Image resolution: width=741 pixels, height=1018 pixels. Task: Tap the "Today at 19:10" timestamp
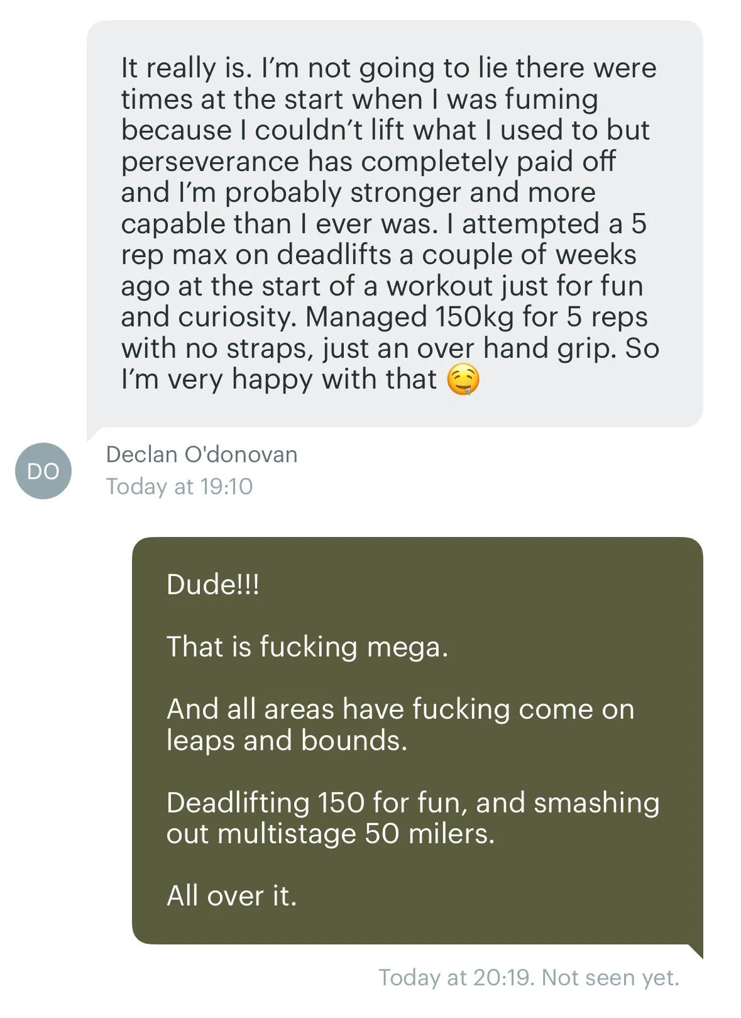point(179,487)
